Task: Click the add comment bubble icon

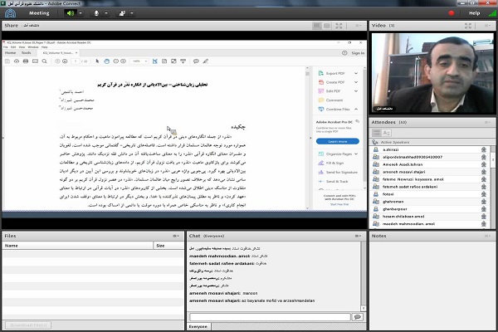Action: coord(196,61)
